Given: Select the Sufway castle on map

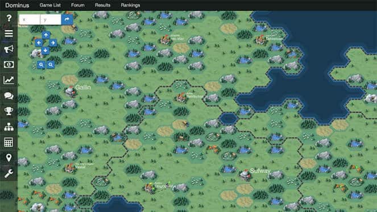Looking at the screenshot, I should 245,174.
